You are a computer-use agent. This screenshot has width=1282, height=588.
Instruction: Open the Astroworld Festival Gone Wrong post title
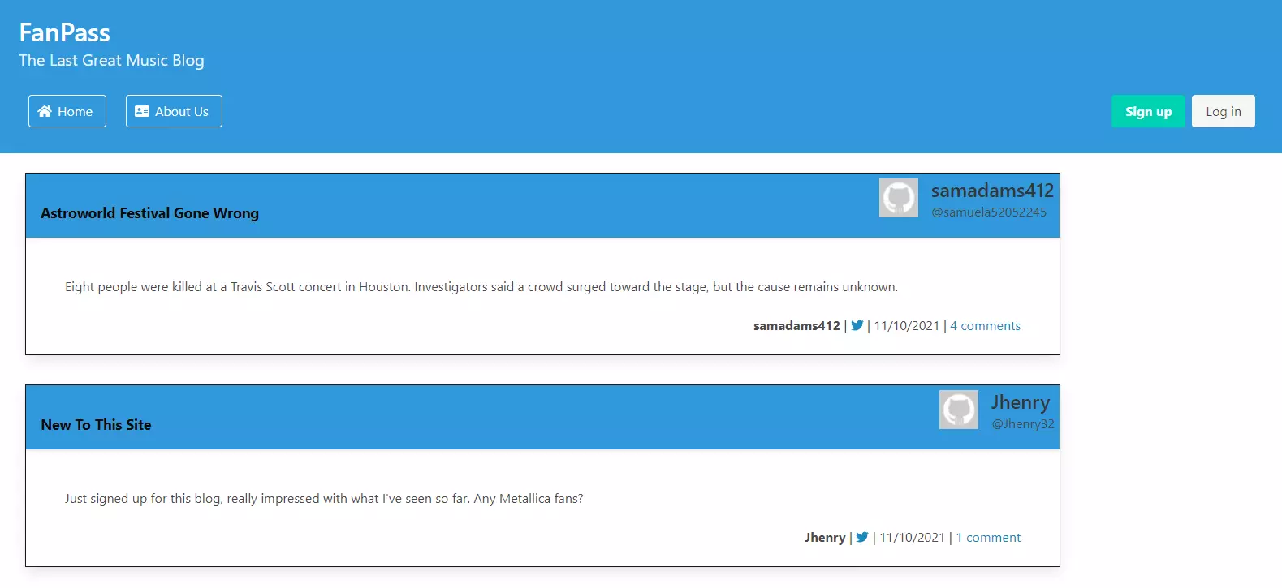(149, 213)
